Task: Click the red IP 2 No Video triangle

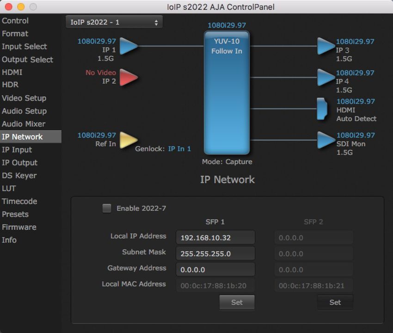Action: (x=129, y=78)
